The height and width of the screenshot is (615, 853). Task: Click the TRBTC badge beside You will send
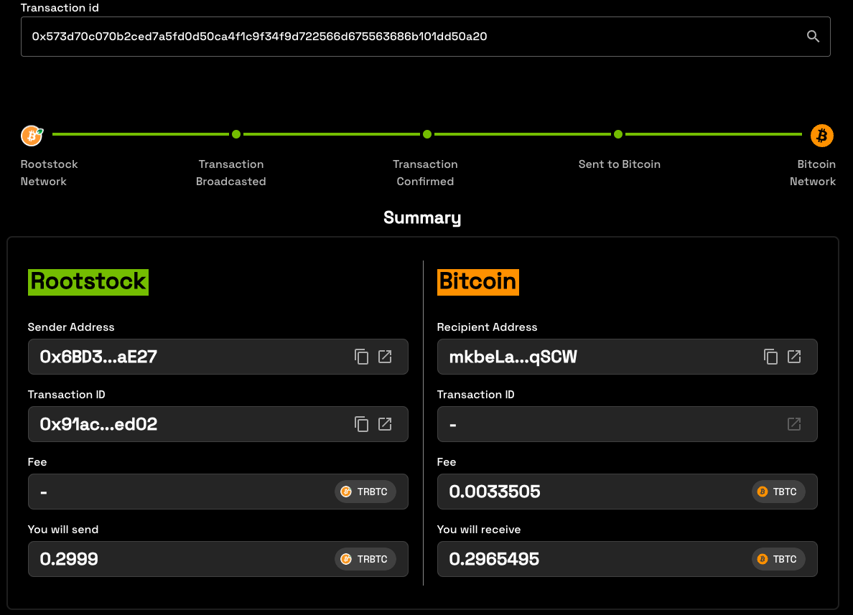pos(365,559)
